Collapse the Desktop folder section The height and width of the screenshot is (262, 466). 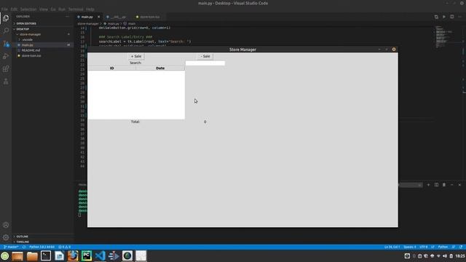23,29
